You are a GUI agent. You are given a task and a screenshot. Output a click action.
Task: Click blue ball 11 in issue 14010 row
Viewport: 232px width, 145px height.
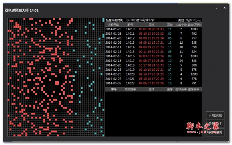coord(170,29)
